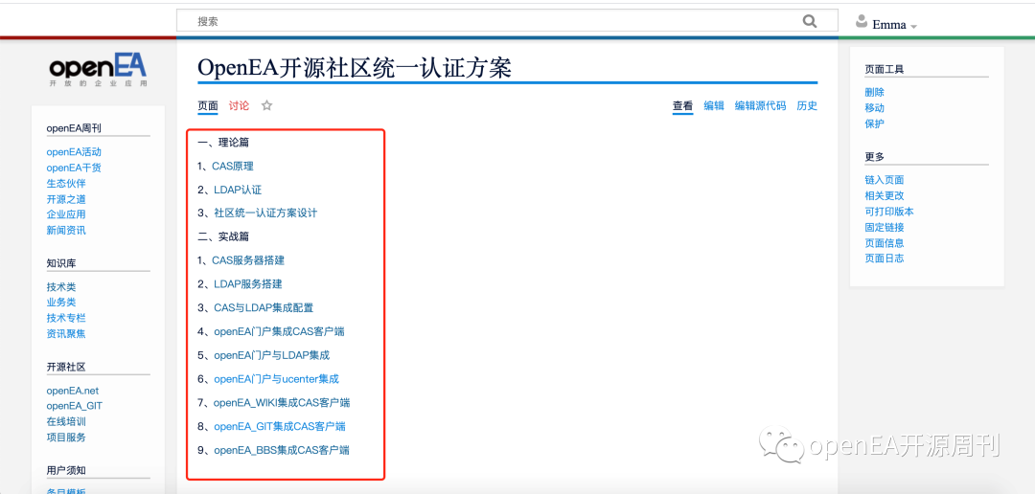Click the openEA周刊 sidebar heading
The width and height of the screenshot is (1035, 494).
73,128
